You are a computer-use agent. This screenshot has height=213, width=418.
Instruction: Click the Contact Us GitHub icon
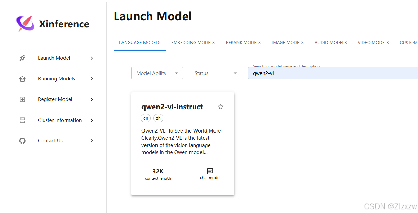pos(22,141)
